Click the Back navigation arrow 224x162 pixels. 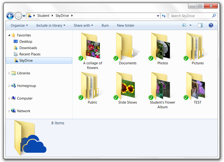click(x=10, y=16)
